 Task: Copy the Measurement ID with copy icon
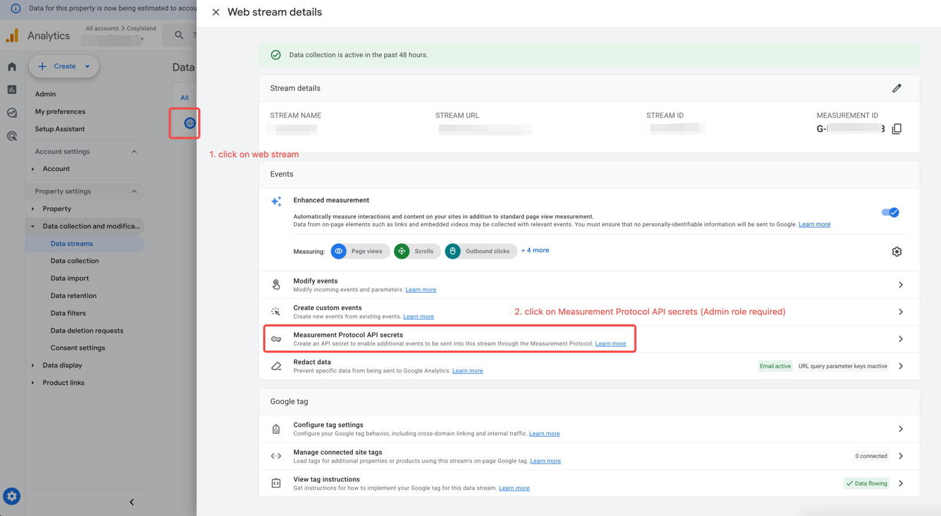coord(896,129)
